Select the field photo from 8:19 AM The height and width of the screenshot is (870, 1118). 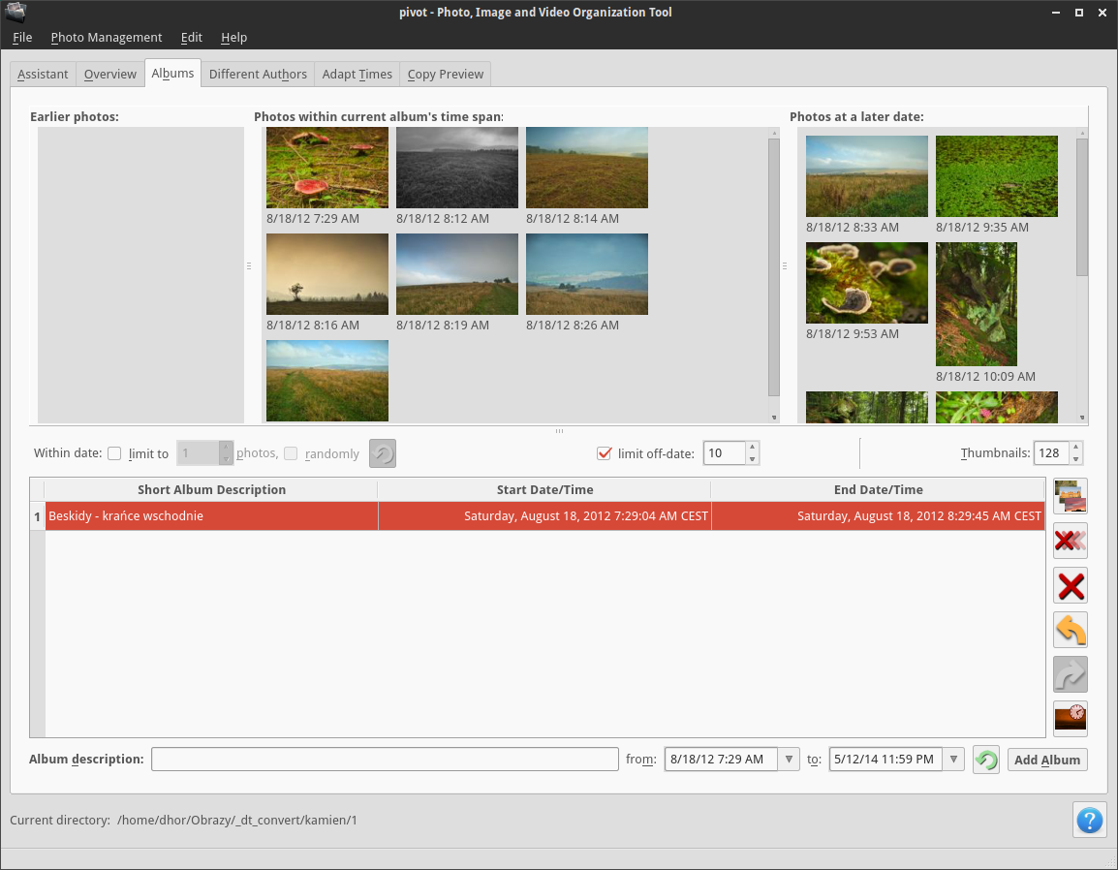click(x=457, y=274)
